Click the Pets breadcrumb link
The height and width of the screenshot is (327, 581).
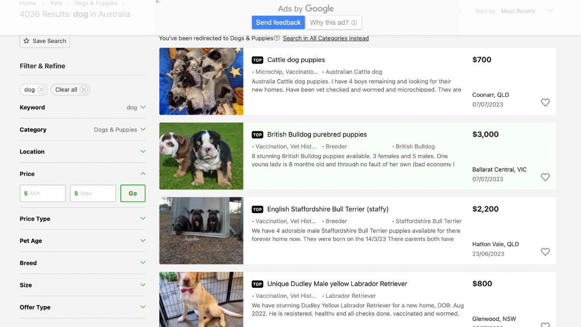pos(56,3)
